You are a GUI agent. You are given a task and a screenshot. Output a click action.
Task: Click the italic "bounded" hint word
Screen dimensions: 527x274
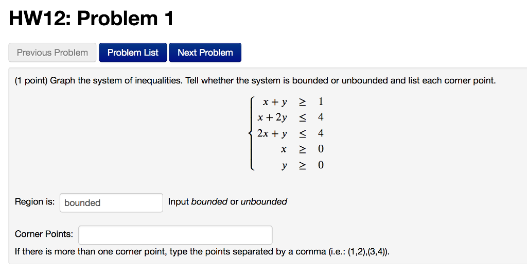(209, 202)
